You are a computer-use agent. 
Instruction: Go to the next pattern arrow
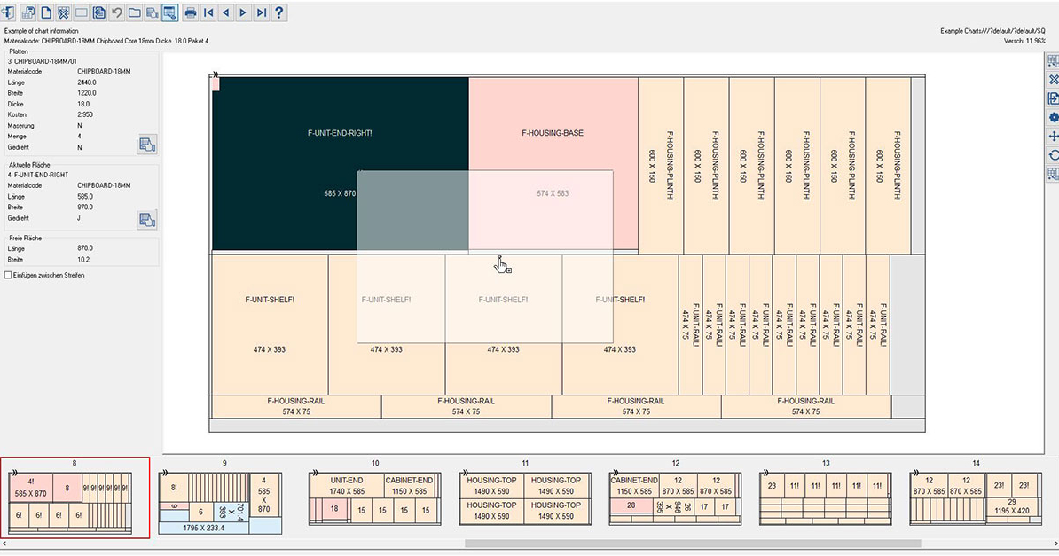[x=243, y=12]
